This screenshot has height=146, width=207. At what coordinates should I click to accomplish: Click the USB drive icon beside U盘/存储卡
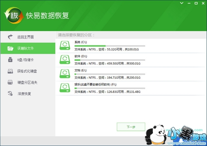point(10,60)
